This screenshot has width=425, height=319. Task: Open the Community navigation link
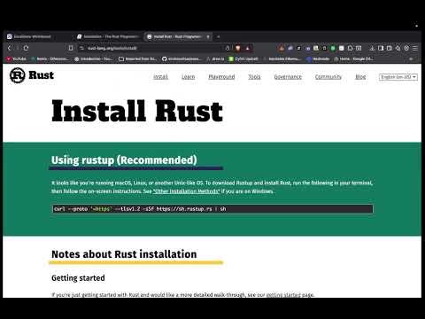coord(328,77)
